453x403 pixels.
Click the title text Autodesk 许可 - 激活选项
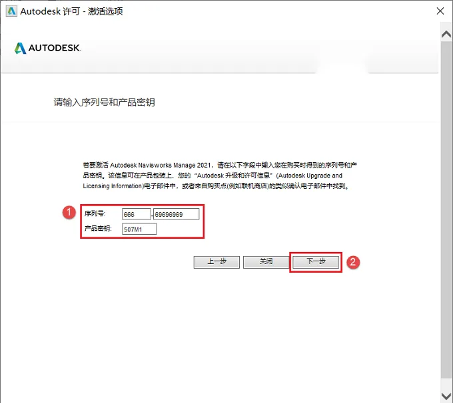click(x=71, y=11)
